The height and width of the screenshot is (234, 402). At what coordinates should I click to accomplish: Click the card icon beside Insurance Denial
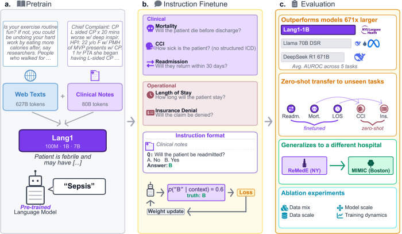[150, 112]
